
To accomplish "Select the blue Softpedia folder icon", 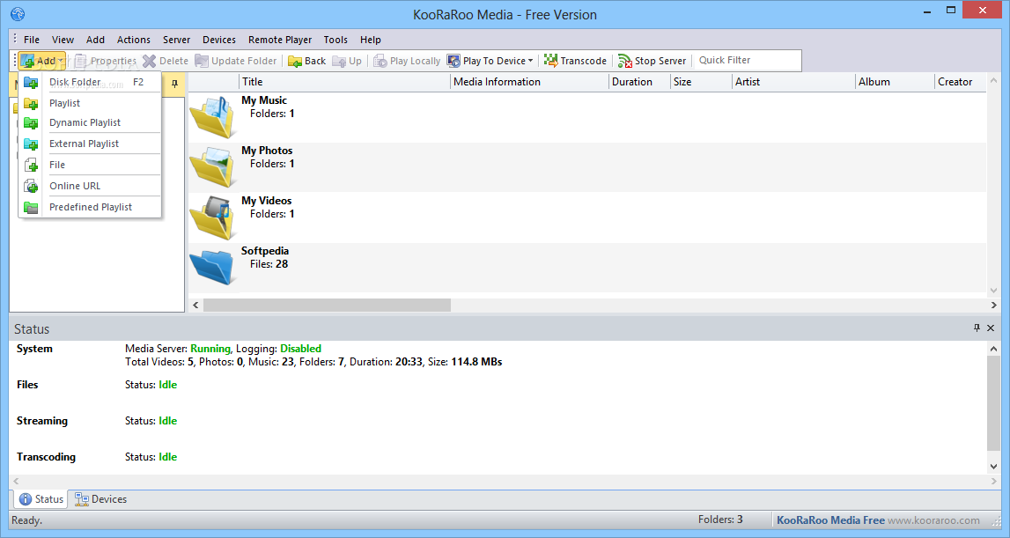I will [x=212, y=267].
